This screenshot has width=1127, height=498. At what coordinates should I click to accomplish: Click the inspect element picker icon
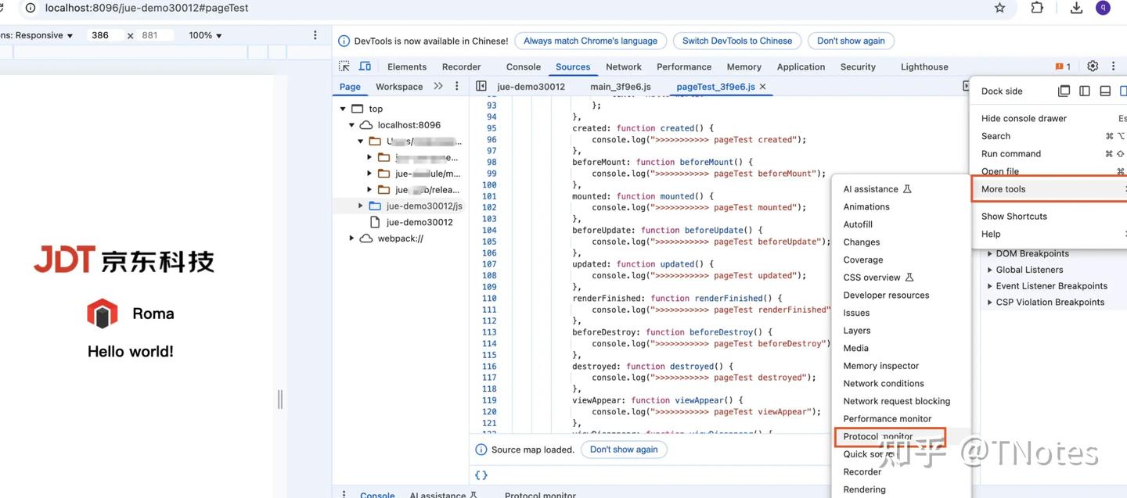(x=344, y=66)
